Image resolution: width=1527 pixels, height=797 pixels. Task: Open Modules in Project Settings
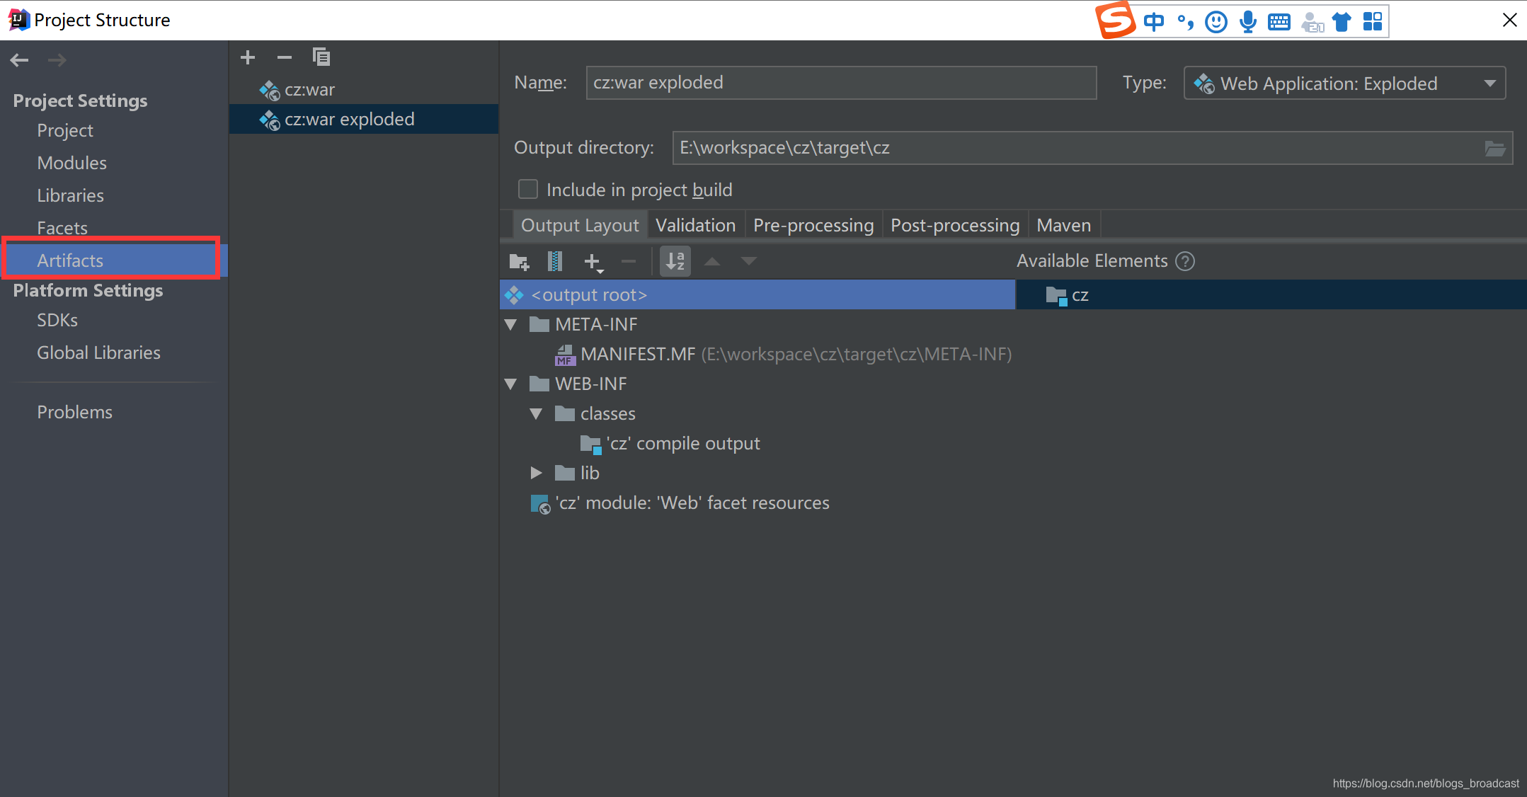click(72, 163)
